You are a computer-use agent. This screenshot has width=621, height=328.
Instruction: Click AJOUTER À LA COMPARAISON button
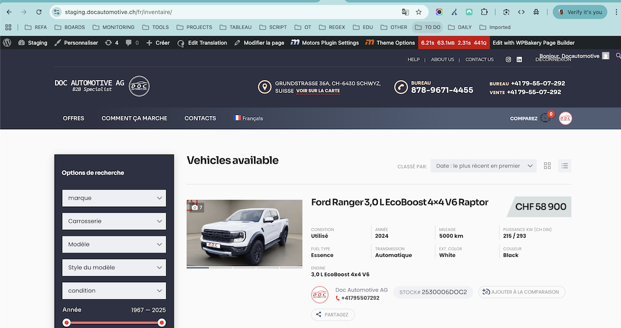pos(522,292)
